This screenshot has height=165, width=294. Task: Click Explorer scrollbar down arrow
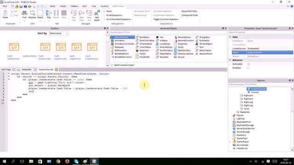[x=292, y=150]
